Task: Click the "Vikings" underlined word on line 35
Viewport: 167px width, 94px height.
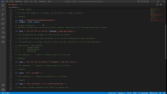Action: (x=53, y=31)
